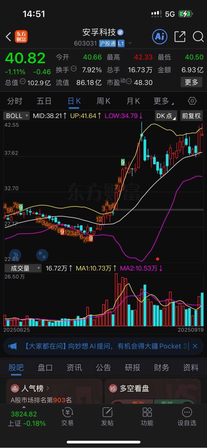This screenshot has height=448, width=207.
Task: Tap the 市盈 info icon
Action: 129,81
